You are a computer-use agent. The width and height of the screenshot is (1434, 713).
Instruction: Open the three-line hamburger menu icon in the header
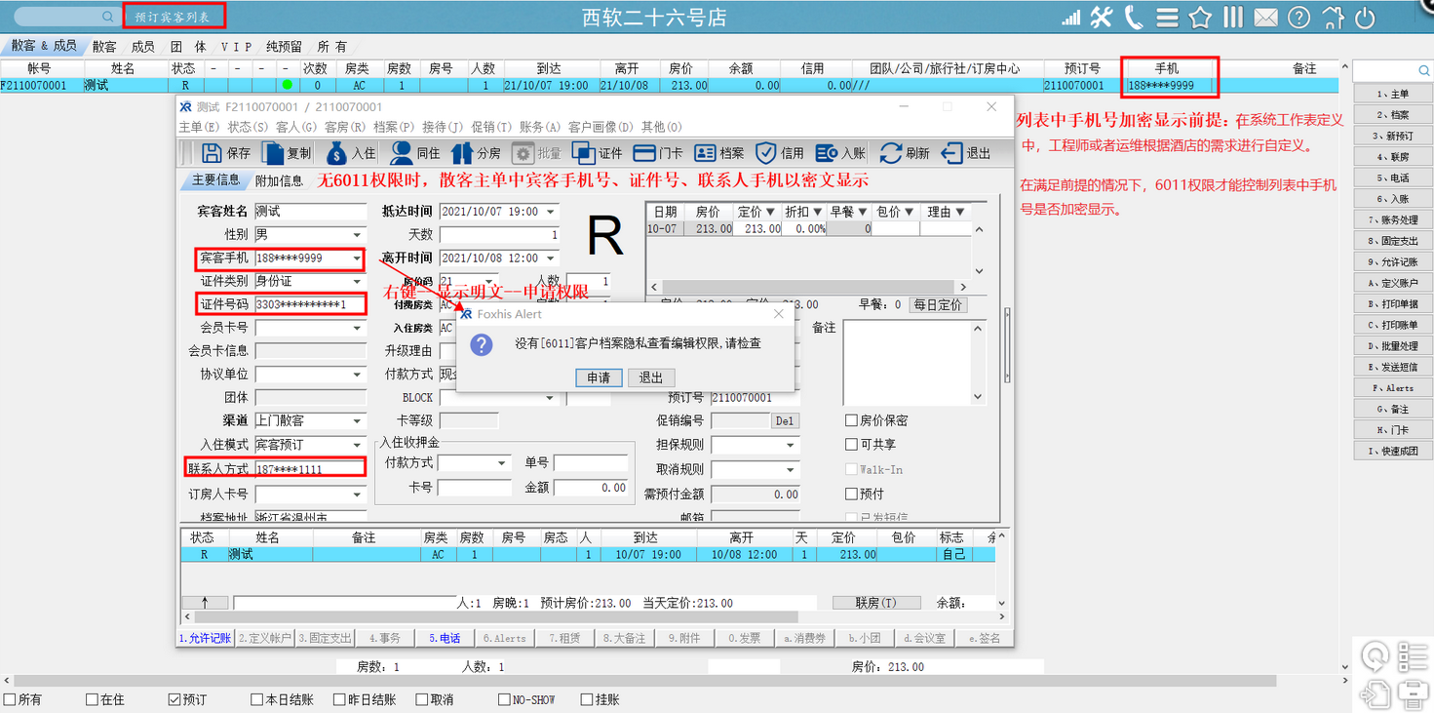coord(1167,18)
